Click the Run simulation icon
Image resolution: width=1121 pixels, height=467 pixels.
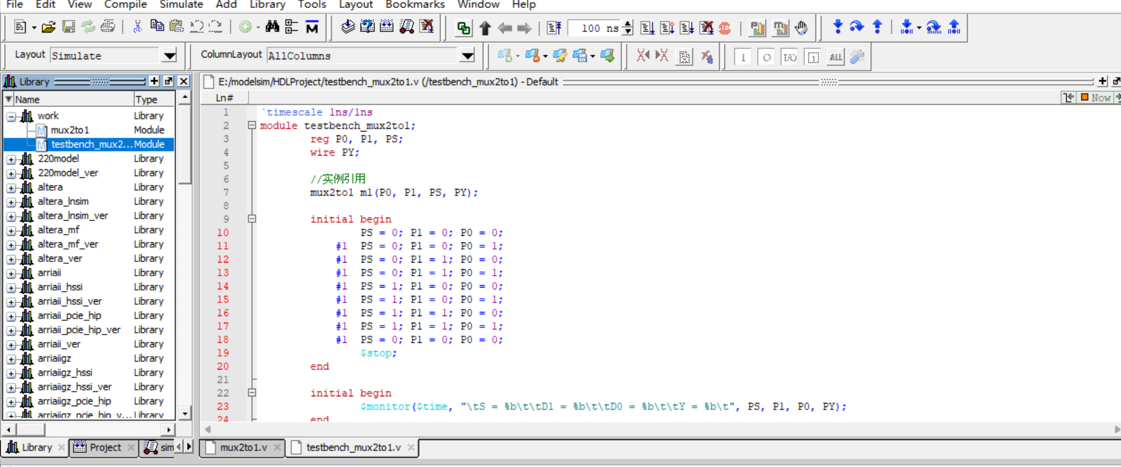point(648,28)
